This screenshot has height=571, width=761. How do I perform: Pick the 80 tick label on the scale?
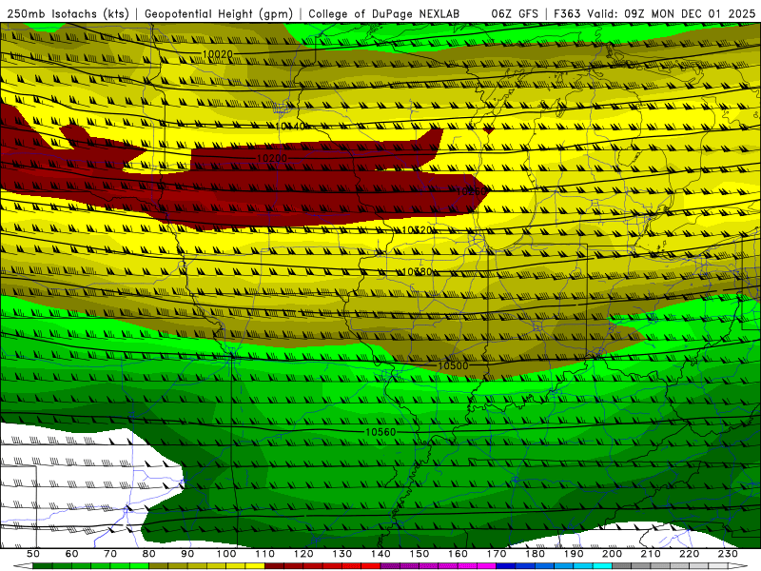point(148,554)
